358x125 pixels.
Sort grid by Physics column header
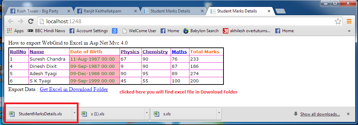(x=130, y=52)
